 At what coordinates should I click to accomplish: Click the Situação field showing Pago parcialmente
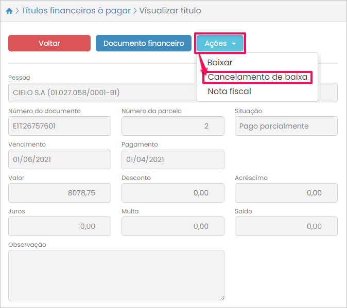[x=286, y=126]
